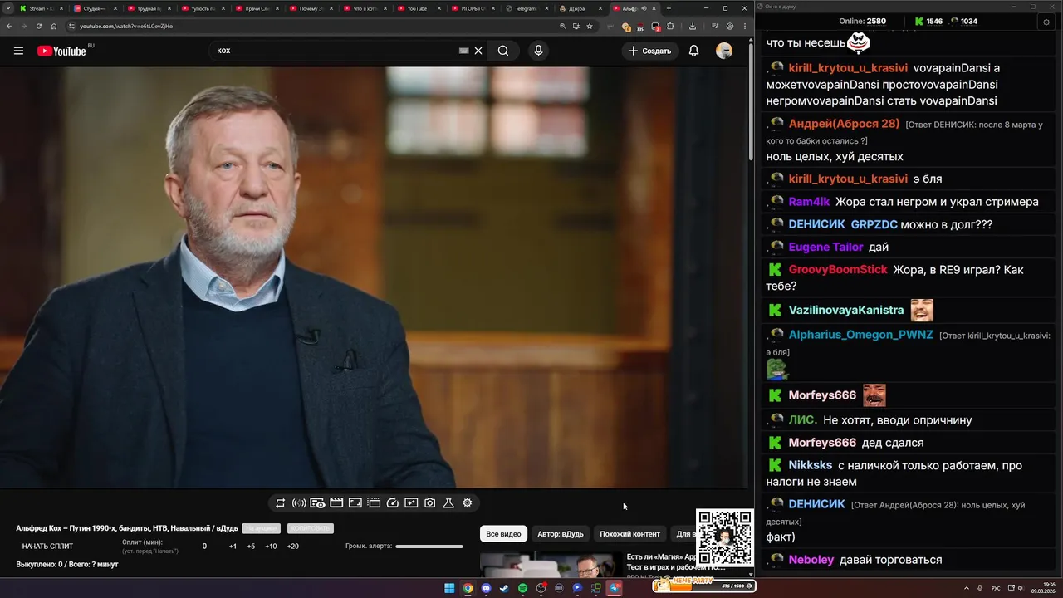Open GroovyBoomStick username in chat
Screen dimensions: 1063x598
coord(838,270)
